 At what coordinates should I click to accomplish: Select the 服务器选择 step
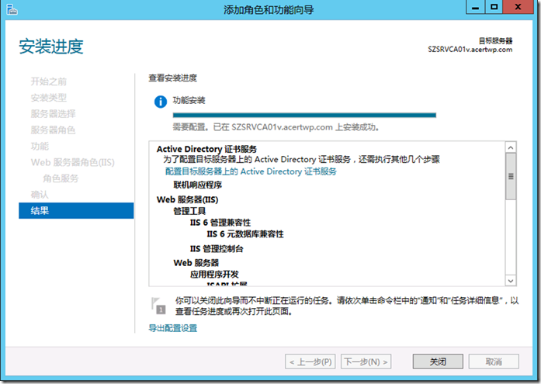pyautogui.click(x=53, y=114)
